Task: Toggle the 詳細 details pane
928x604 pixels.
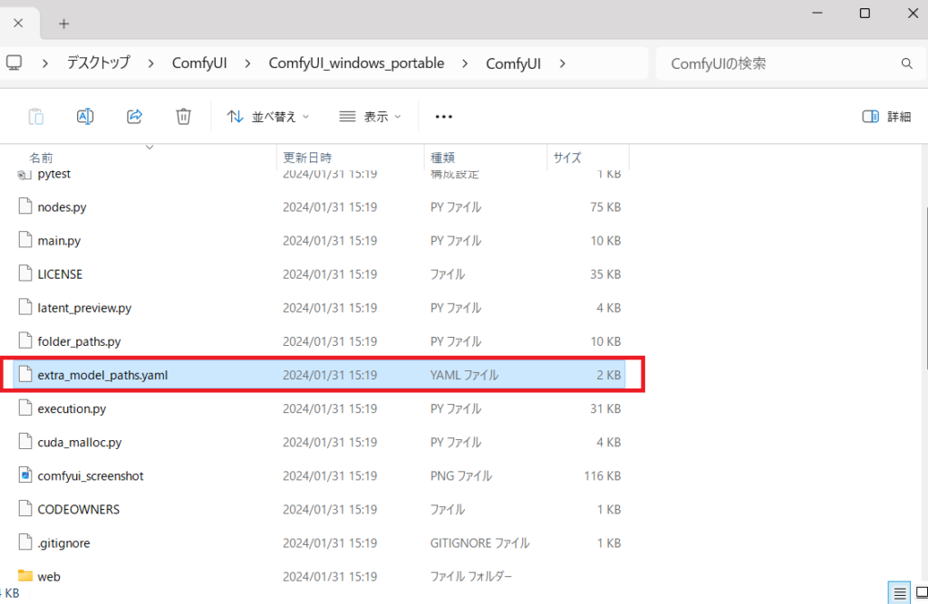Action: click(886, 116)
